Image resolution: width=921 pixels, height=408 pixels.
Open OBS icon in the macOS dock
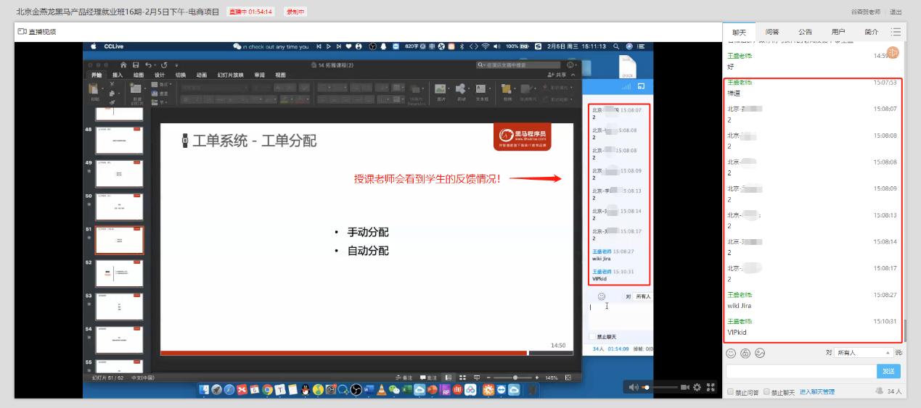tap(356, 390)
